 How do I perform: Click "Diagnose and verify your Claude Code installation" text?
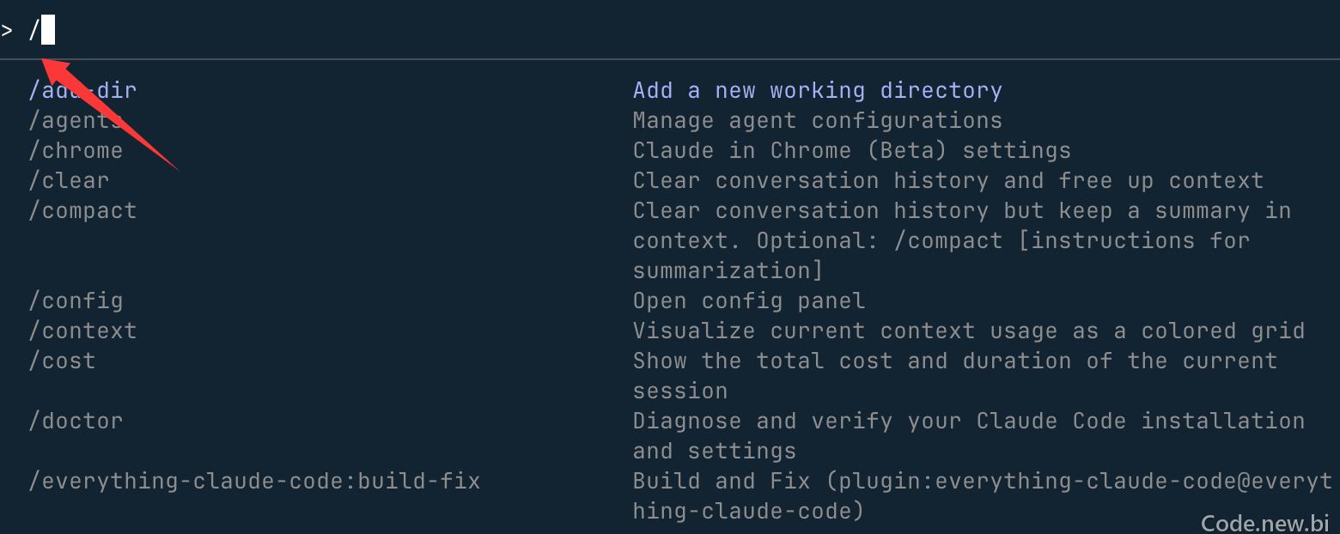coord(969,421)
